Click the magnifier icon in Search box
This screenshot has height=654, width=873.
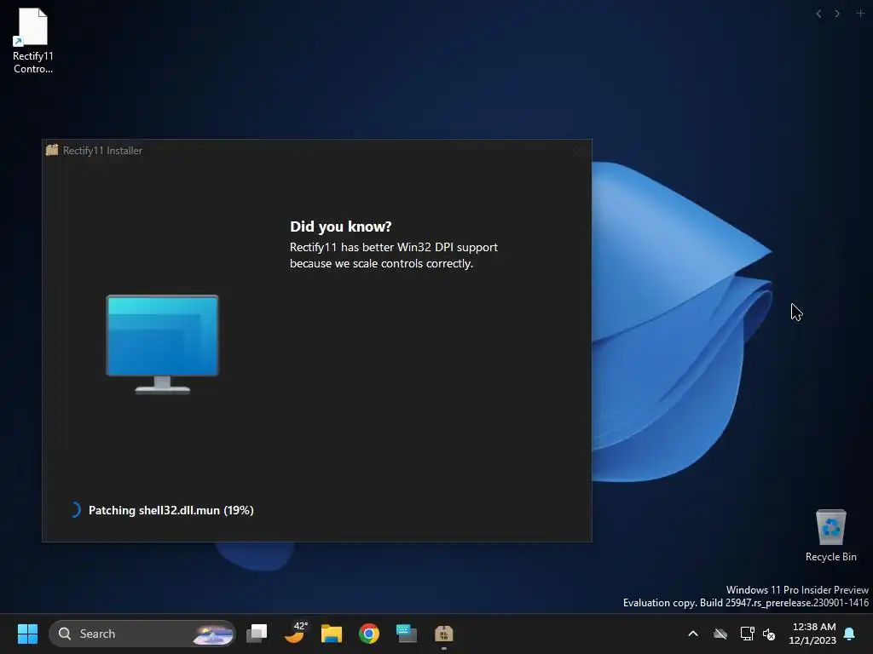click(x=65, y=634)
